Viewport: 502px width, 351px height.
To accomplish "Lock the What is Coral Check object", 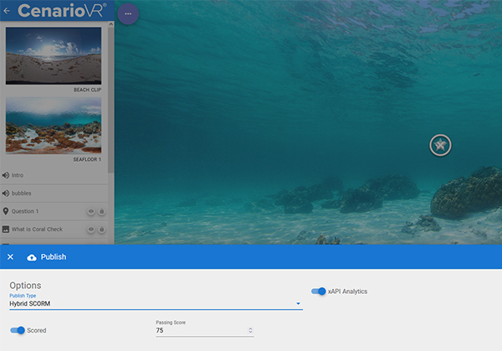I will [102, 229].
